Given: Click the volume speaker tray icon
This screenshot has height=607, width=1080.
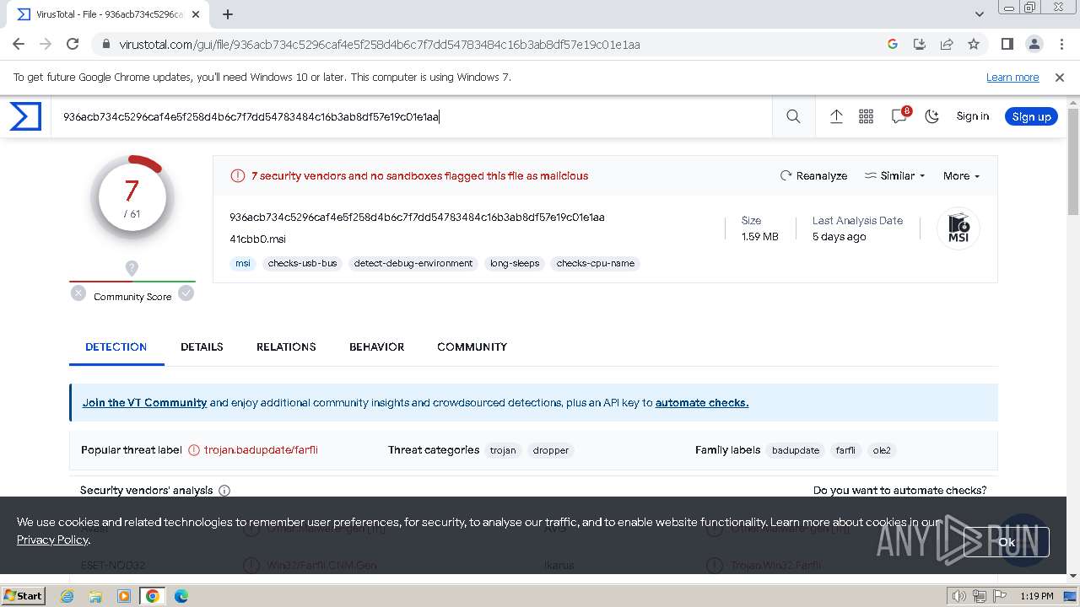Looking at the screenshot, I should coord(959,596).
